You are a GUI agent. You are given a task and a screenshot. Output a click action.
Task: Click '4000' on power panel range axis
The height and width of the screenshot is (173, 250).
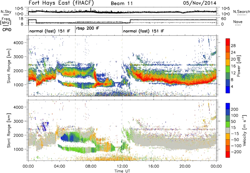(18, 43)
